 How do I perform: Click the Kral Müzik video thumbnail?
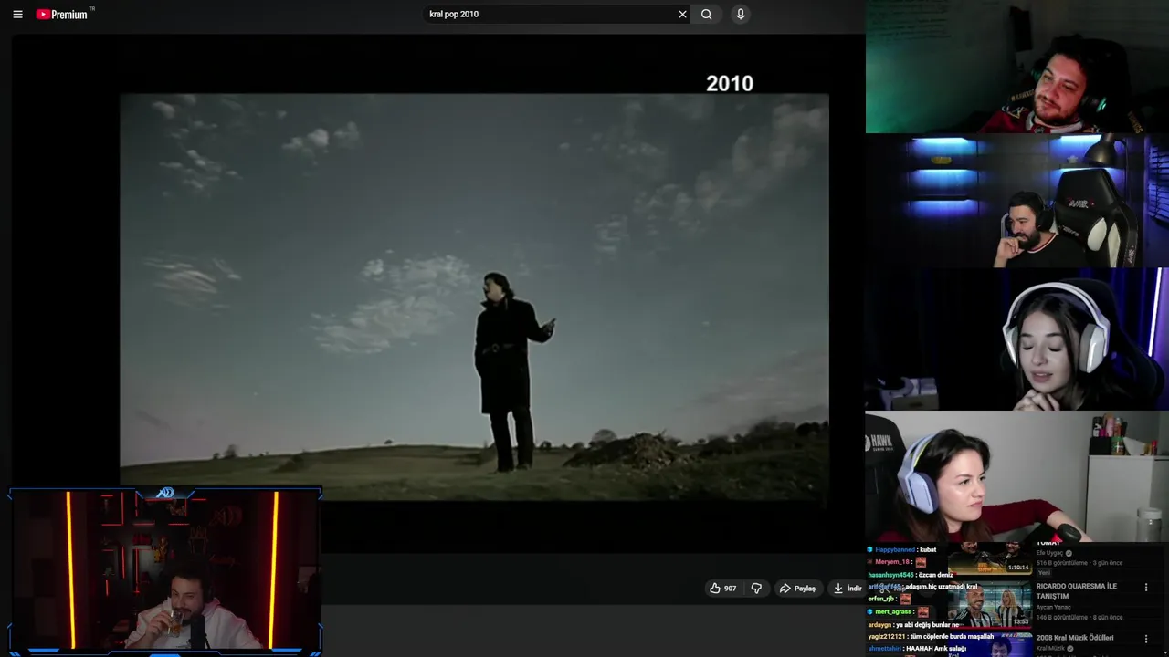[990, 645]
